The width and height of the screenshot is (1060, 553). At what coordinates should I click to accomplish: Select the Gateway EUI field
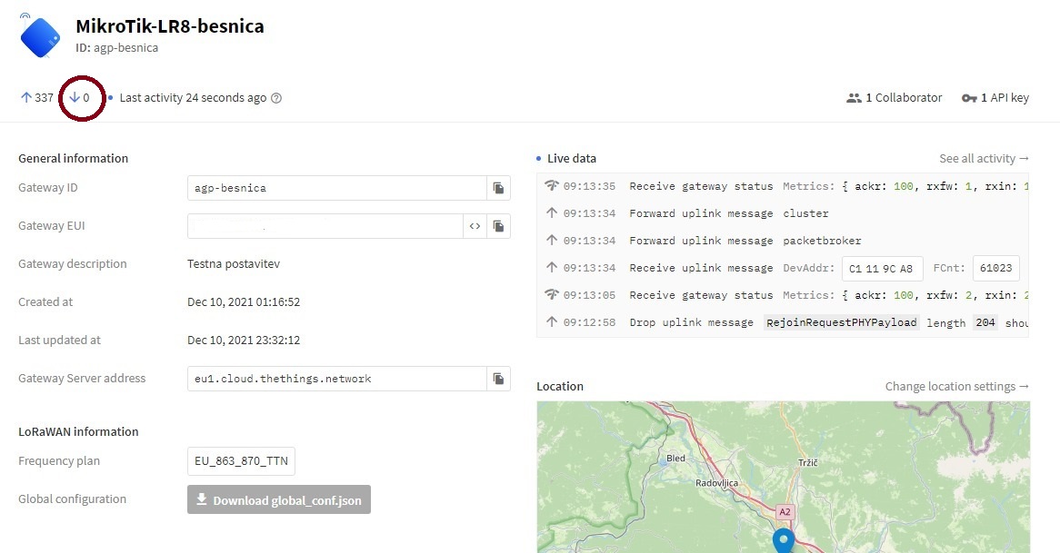(325, 226)
